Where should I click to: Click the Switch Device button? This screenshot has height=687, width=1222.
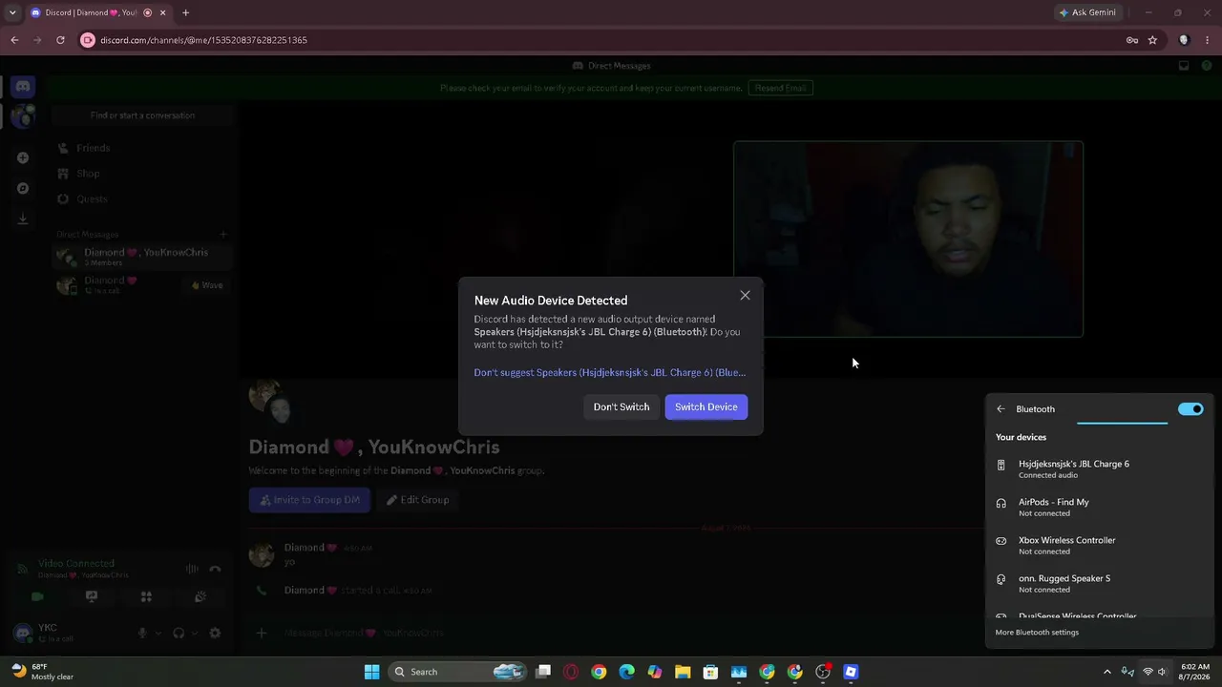706,406
